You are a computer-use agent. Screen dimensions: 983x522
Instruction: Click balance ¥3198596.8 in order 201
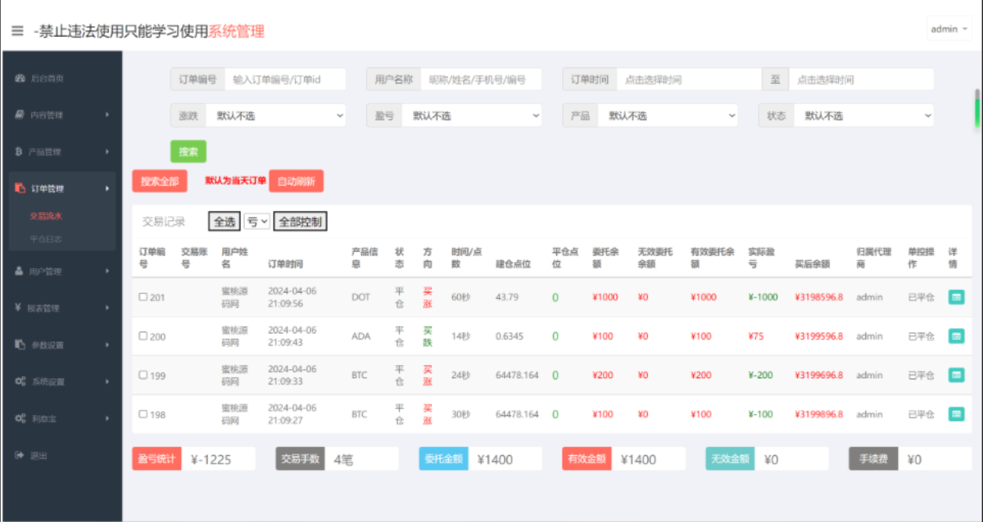(x=819, y=297)
